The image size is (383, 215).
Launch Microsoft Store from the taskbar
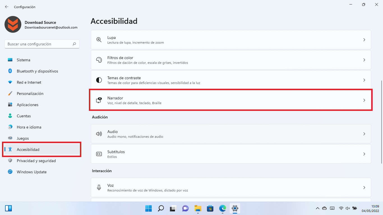pyautogui.click(x=210, y=208)
